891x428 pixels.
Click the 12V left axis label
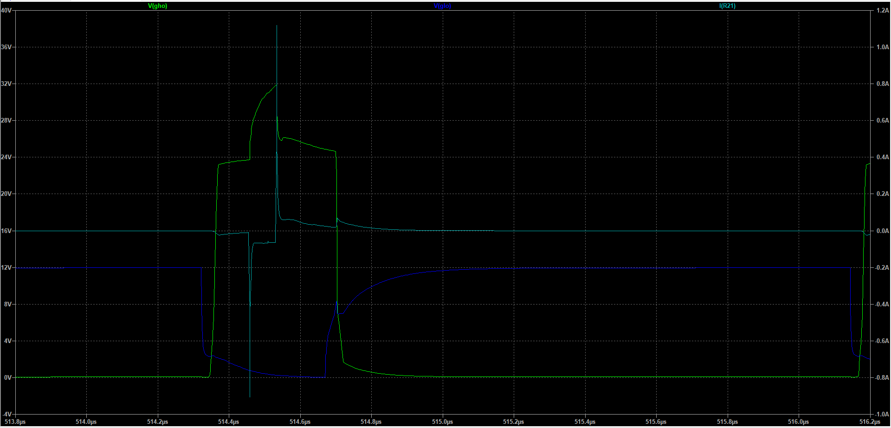6,267
